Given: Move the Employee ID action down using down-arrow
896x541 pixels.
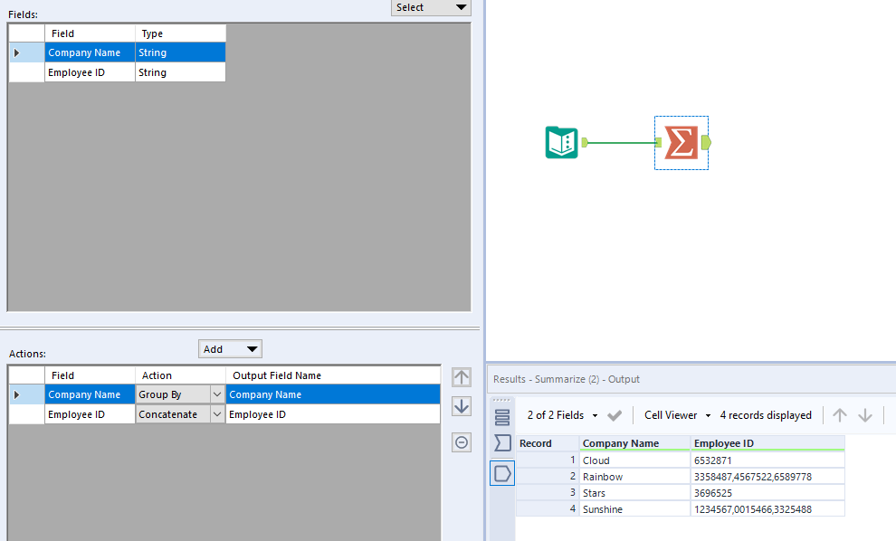Looking at the screenshot, I should pyautogui.click(x=462, y=406).
